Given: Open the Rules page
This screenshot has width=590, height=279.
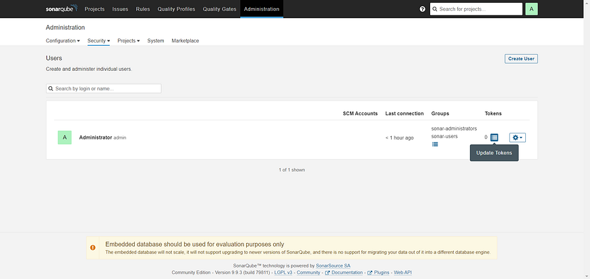Looking at the screenshot, I should [143, 9].
